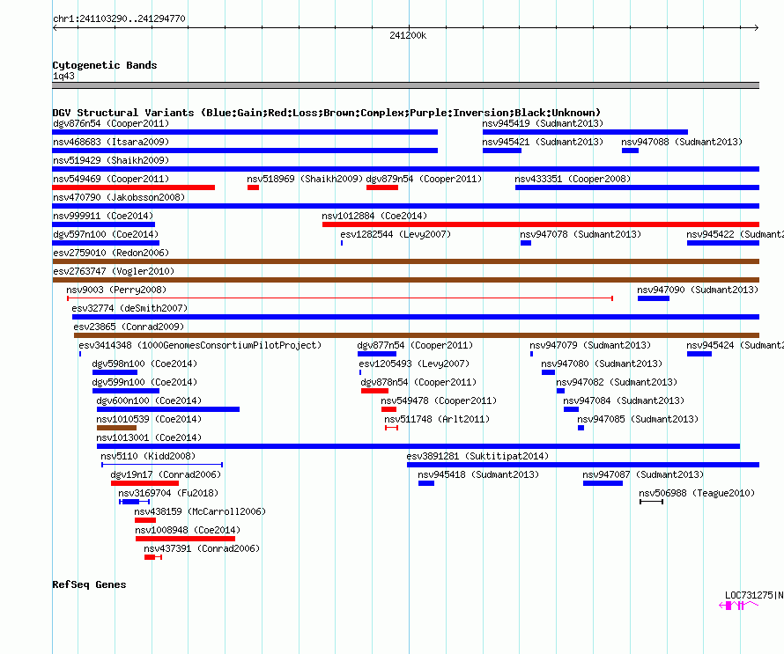Click the esv2763747 (Vogler2010) label
The width and height of the screenshot is (784, 654).
114,271
